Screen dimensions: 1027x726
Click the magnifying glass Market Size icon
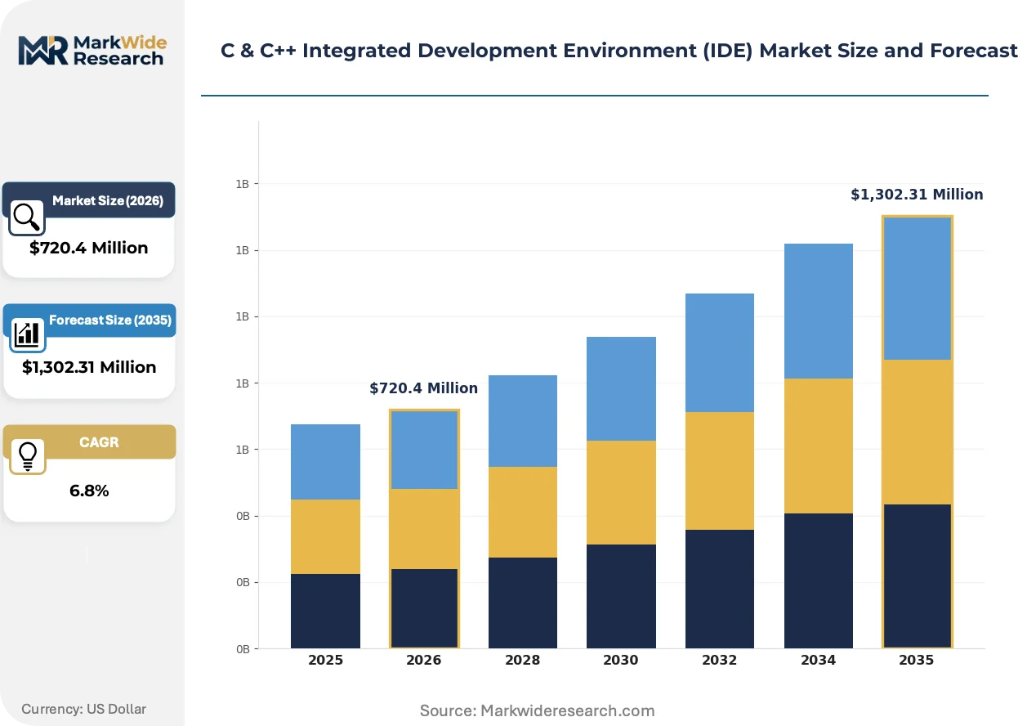click(x=27, y=217)
